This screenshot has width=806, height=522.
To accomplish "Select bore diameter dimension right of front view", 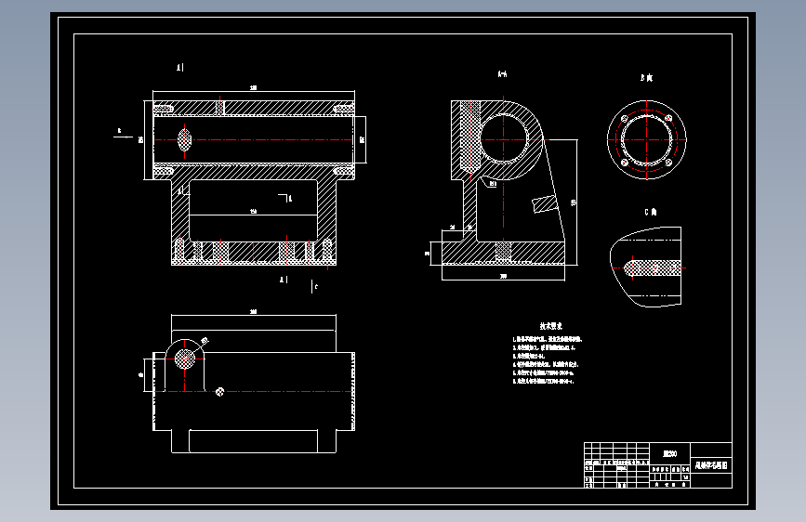I will click(362, 139).
